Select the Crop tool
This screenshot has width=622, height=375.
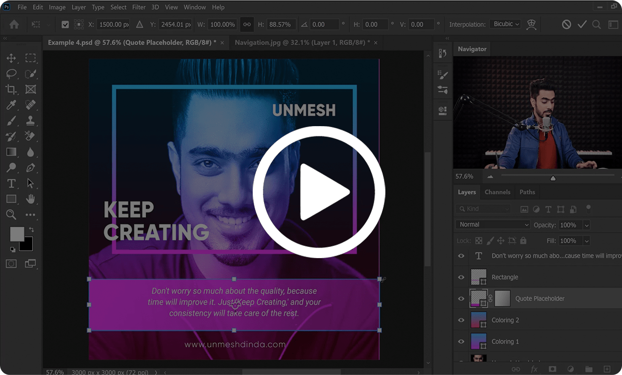(11, 89)
